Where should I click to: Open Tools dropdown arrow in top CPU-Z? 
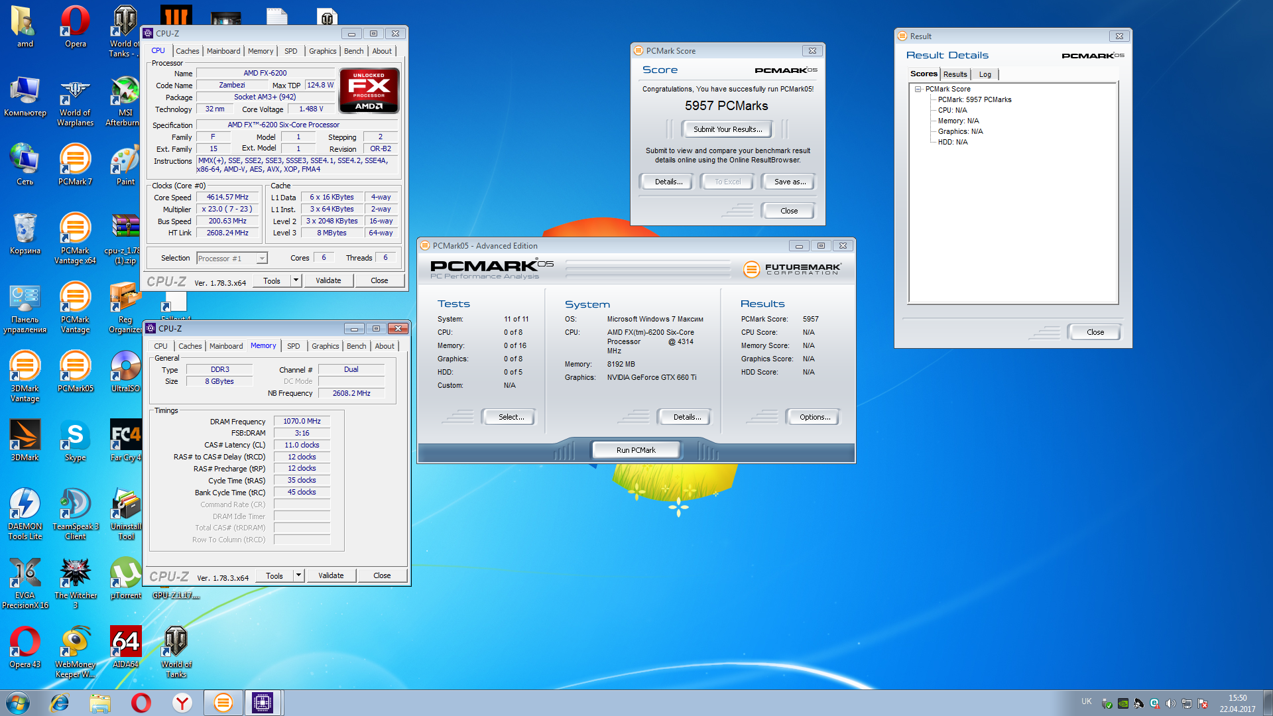pos(296,280)
